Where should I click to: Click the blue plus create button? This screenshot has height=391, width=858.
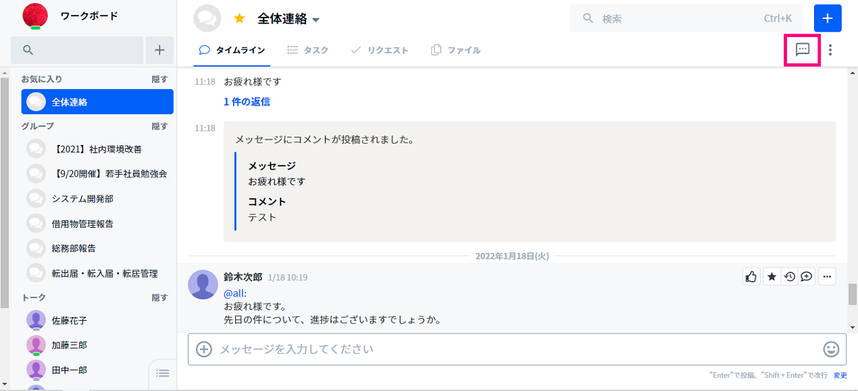point(828,18)
